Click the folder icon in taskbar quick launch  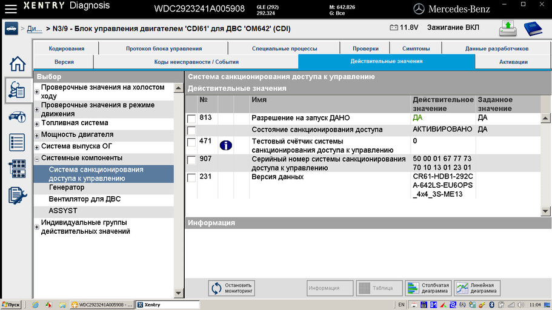click(62, 305)
